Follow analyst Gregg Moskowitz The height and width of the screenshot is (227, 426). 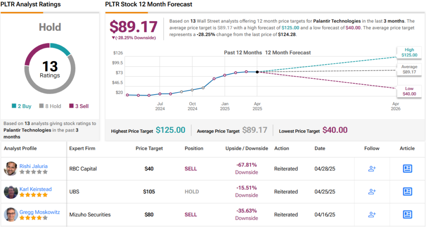tap(372, 215)
